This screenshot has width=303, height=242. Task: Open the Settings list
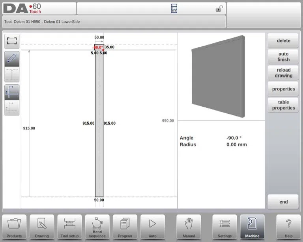[224, 227]
